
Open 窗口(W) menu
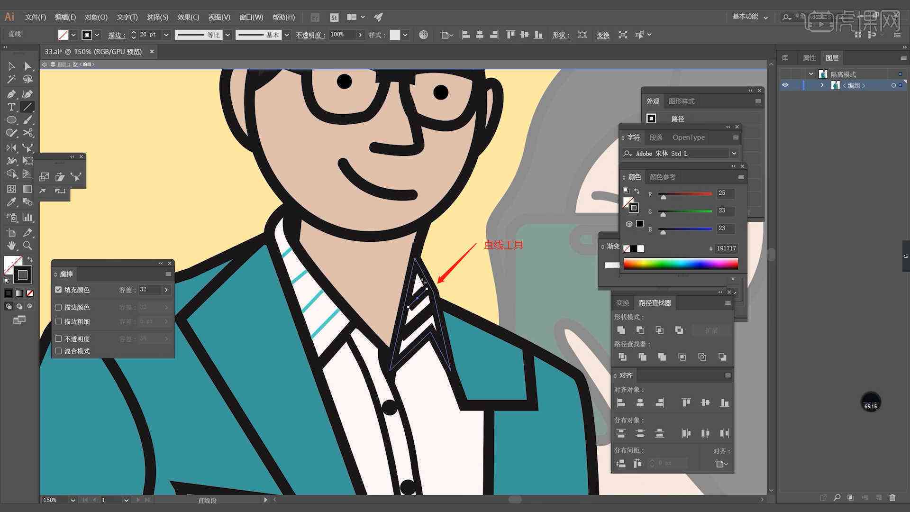tap(251, 17)
